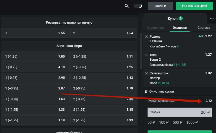Click the Азиатская фора 2 (+1.75) selection text

pos(168,65)
